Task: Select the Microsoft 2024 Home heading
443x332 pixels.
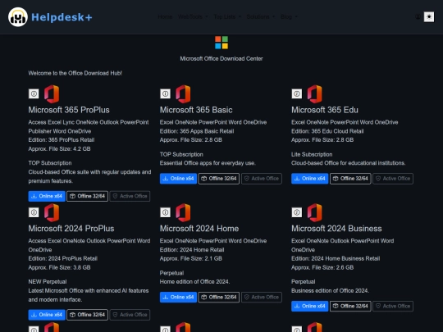Action: pyautogui.click(x=199, y=229)
